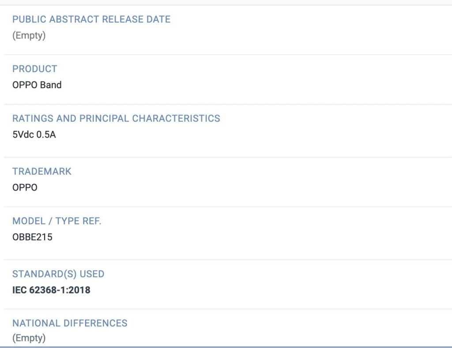Image resolution: width=452 pixels, height=348 pixels.
Task: Click the TRADEMARK field label
Action: (x=42, y=171)
